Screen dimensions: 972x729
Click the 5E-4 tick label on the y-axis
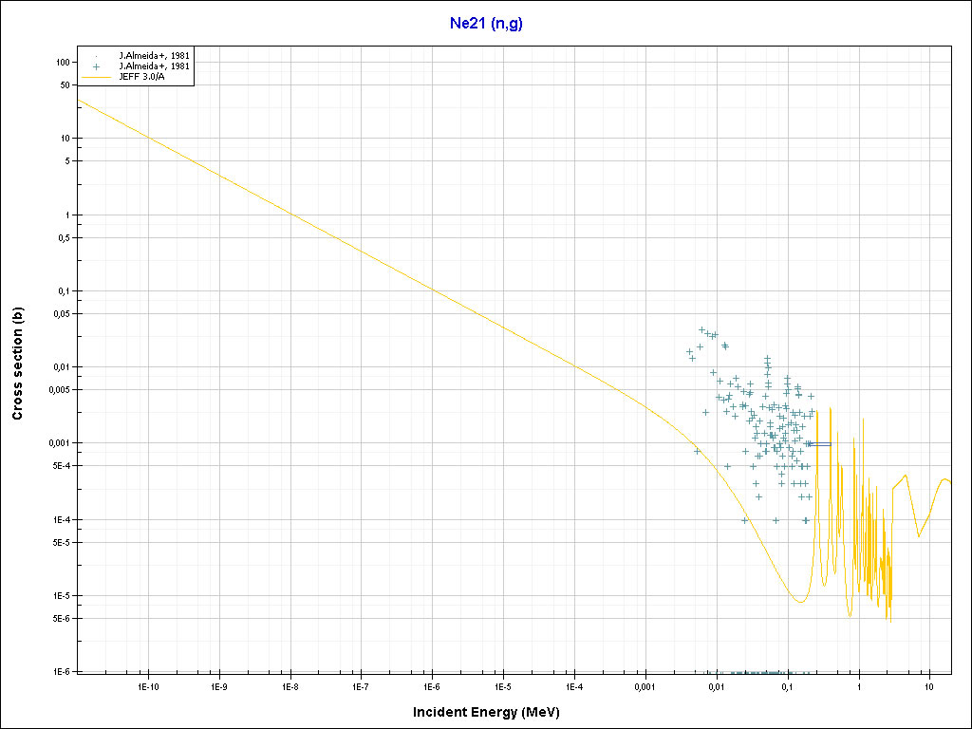coord(62,466)
